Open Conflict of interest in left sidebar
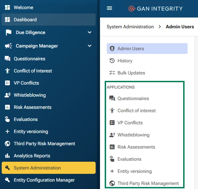This screenshot has width=198, height=189. [48, 71]
